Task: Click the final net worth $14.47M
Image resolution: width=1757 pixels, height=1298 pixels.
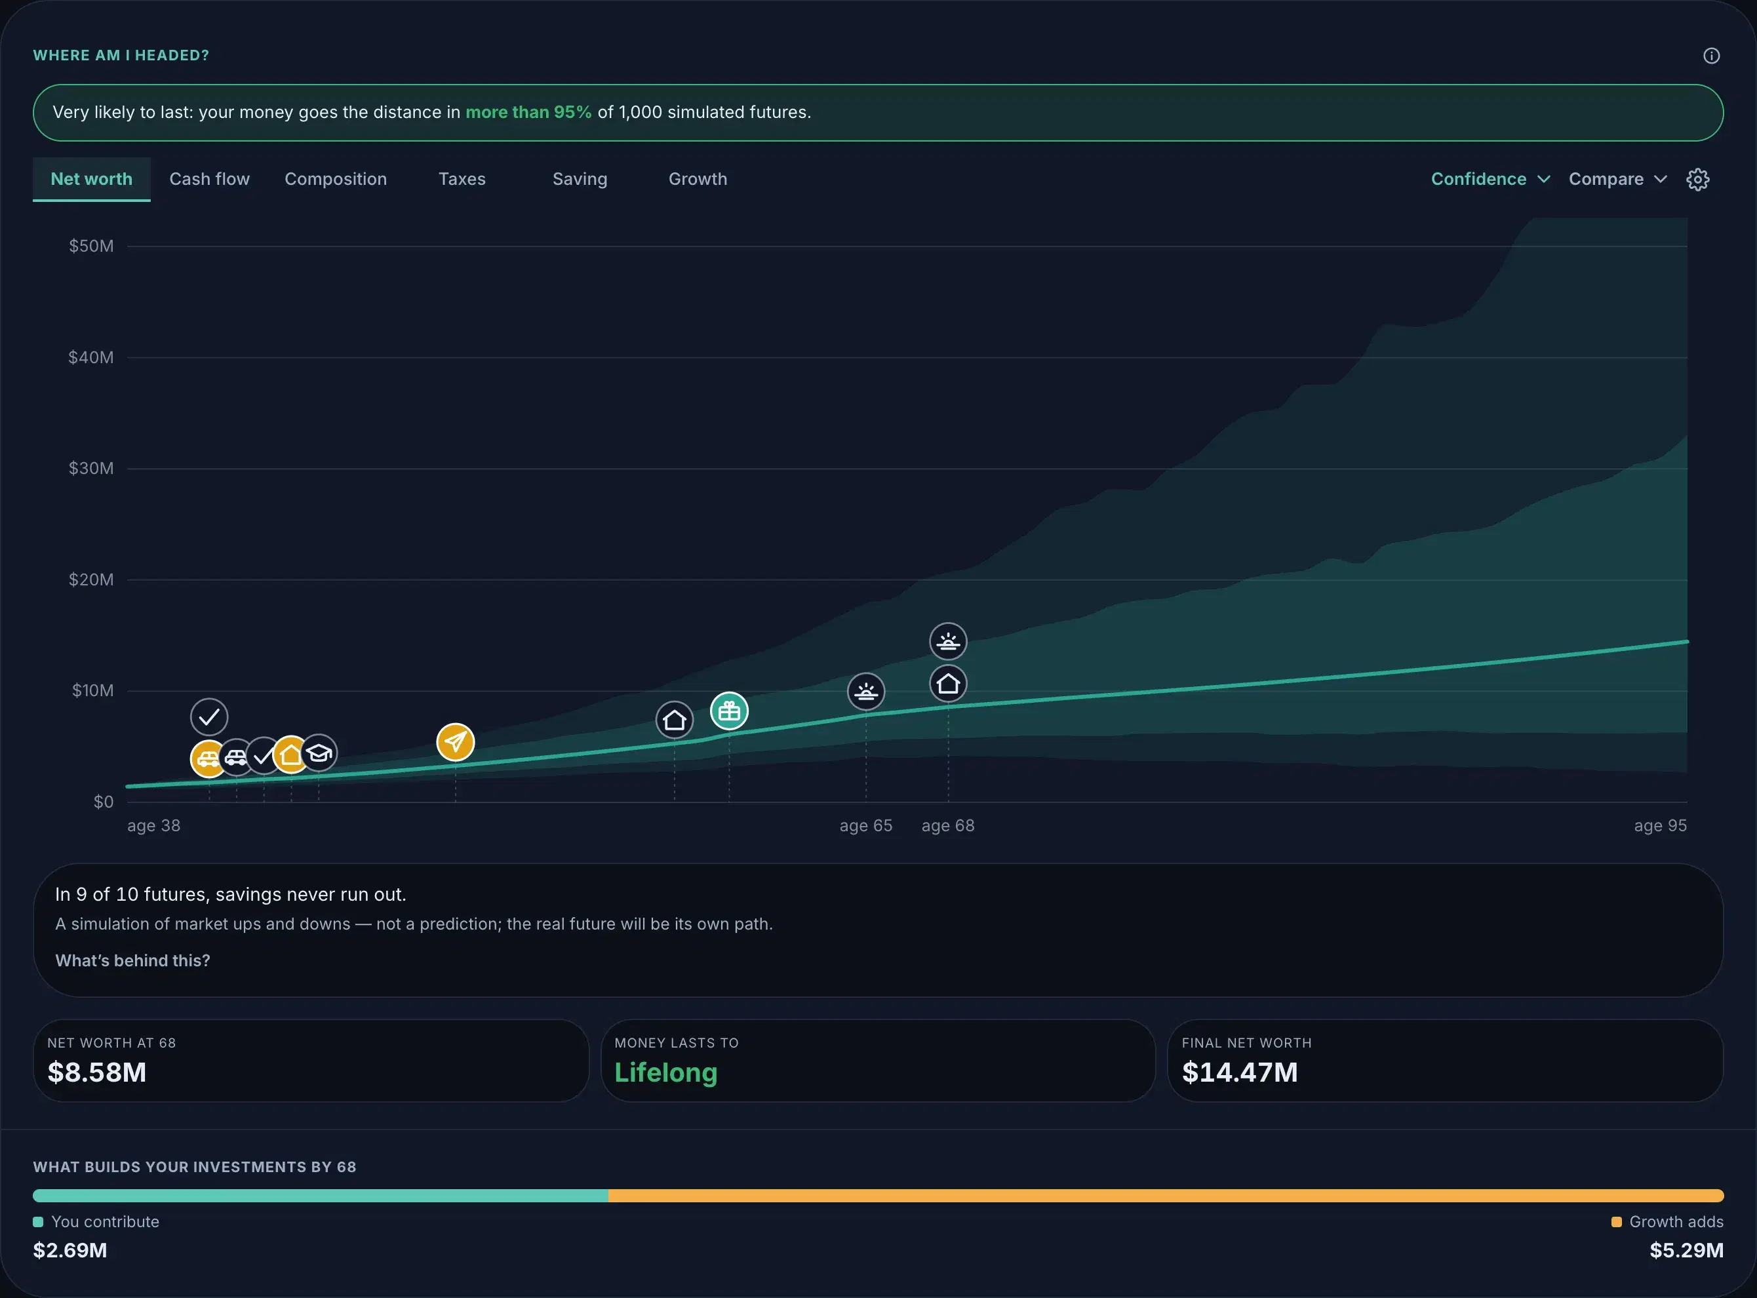Action: pos(1239,1072)
